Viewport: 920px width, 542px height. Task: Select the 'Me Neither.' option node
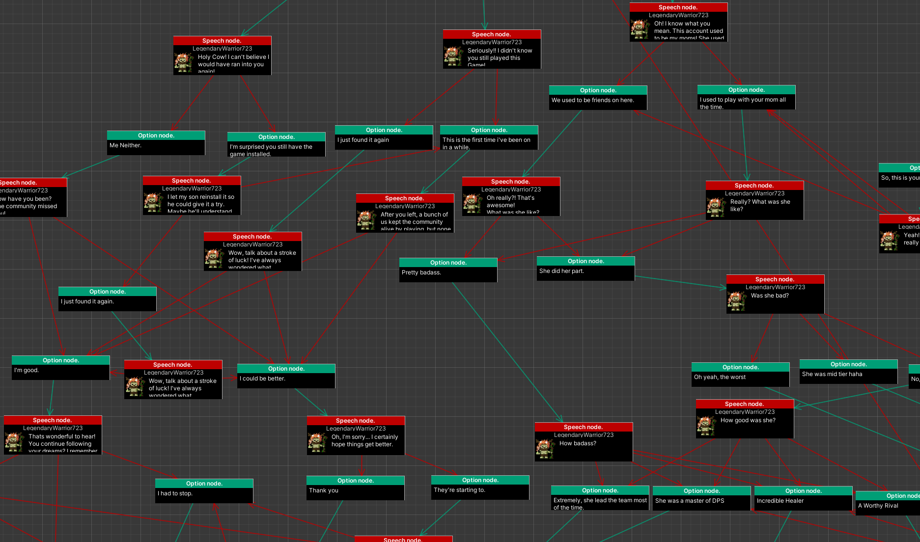tap(156, 143)
